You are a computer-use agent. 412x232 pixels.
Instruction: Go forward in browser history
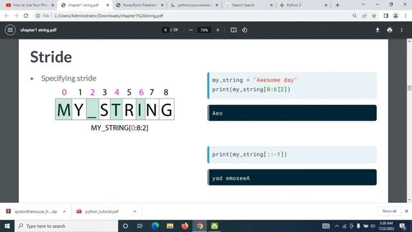point(16,15)
